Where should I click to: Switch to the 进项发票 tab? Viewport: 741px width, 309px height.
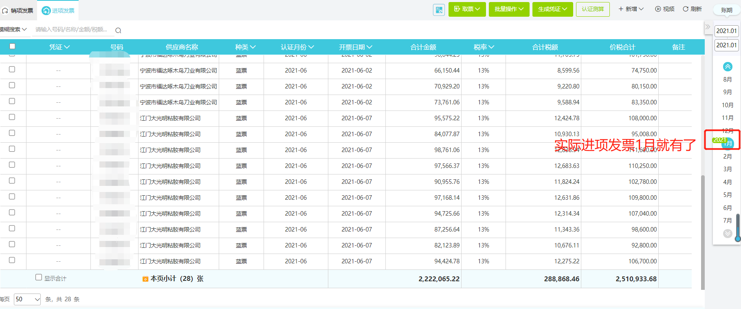pyautogui.click(x=58, y=11)
